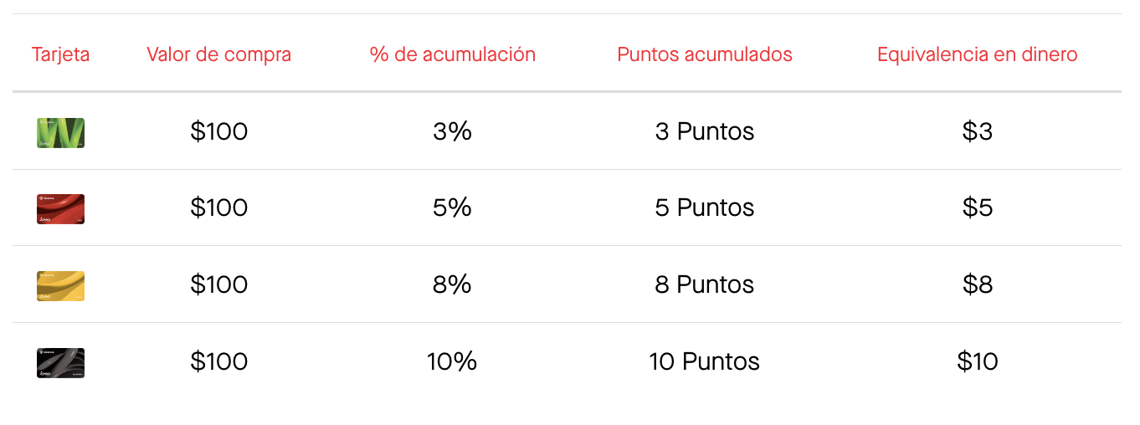
Task: Select the 10 Puntos text
Action: click(x=705, y=361)
